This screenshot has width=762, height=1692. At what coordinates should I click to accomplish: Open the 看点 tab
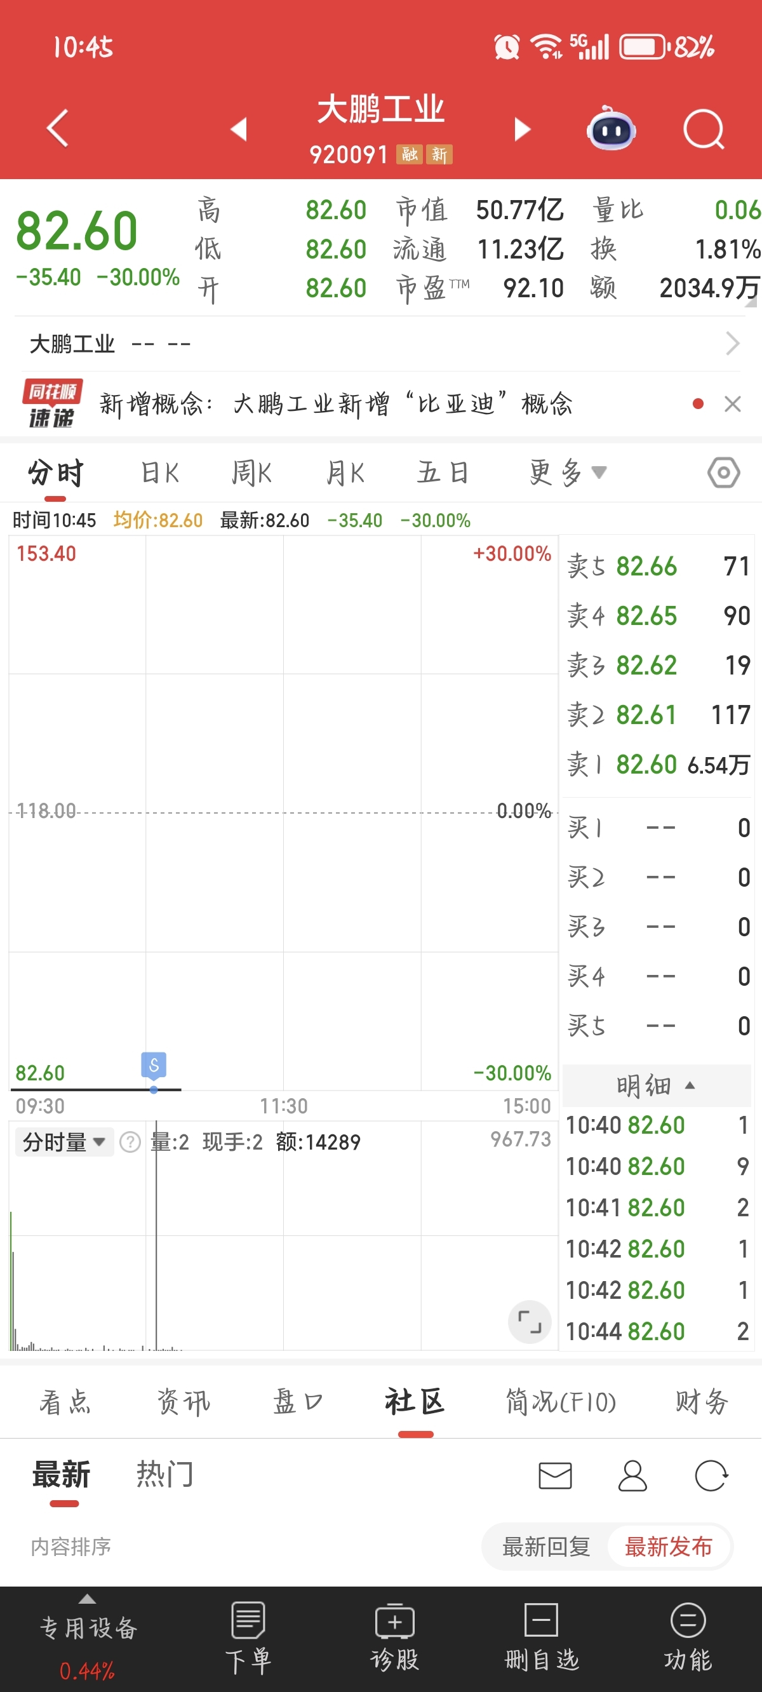pos(65,1402)
